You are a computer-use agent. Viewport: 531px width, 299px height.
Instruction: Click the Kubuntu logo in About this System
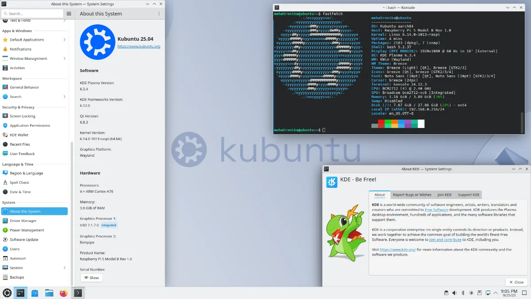coord(97,42)
